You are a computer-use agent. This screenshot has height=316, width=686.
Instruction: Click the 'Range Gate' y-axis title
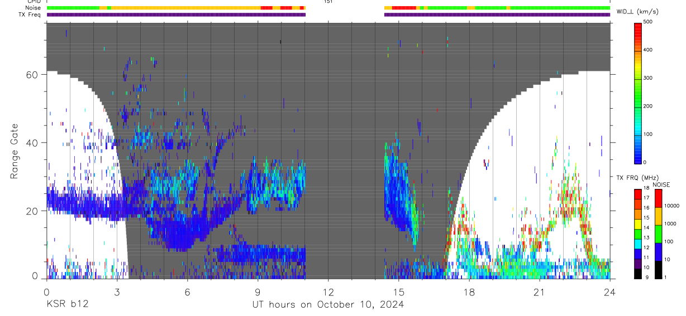[x=15, y=152]
